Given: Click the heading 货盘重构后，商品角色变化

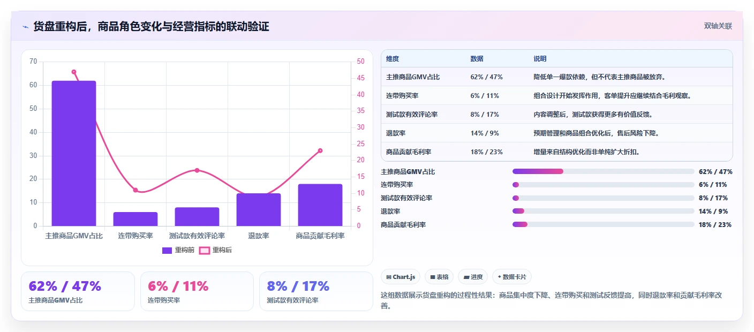Looking at the screenshot, I should (151, 26).
